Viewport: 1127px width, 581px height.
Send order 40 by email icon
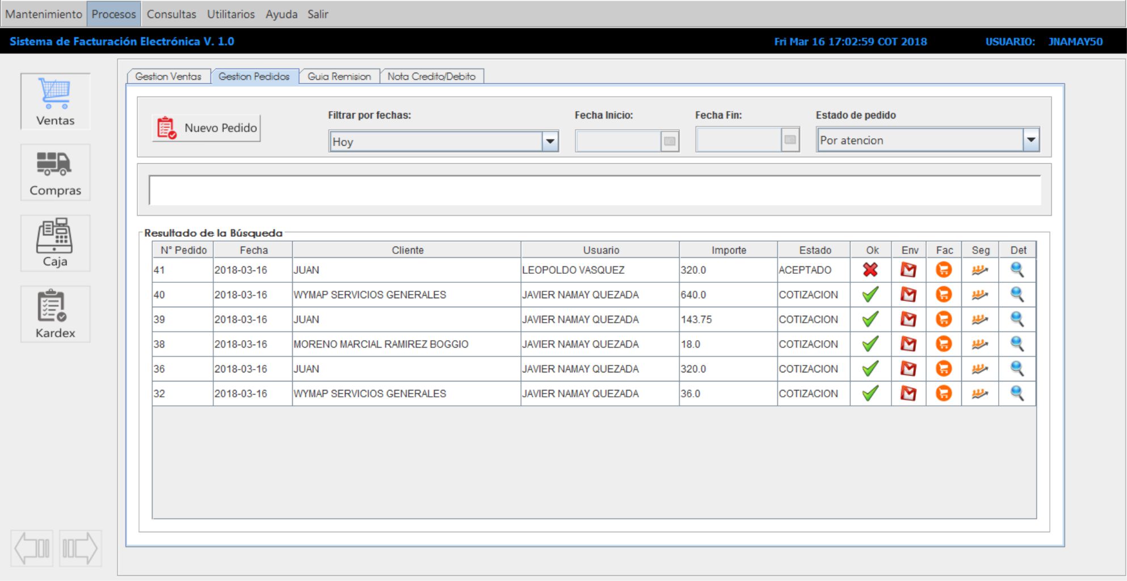(x=908, y=295)
